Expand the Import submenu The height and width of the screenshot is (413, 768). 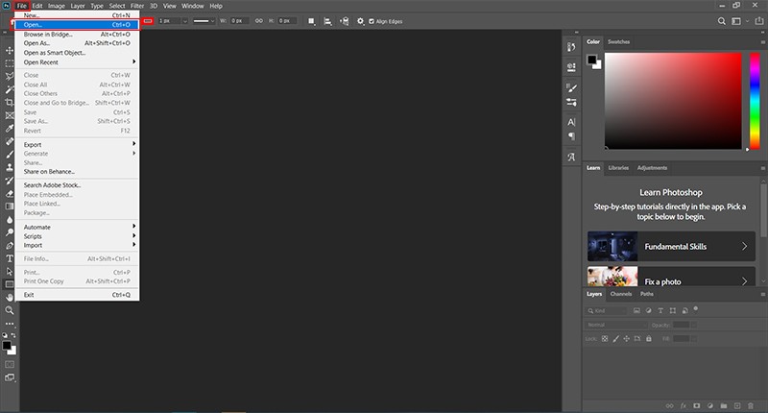click(78, 245)
